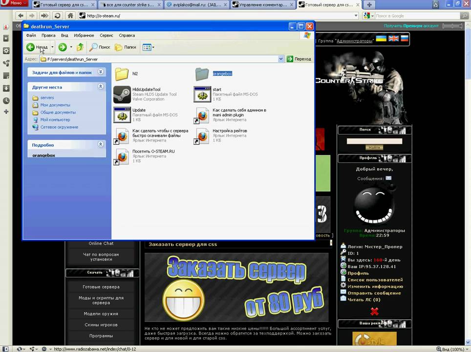Open the Справка menu
Screen dimensions: 471x352
[x=127, y=36]
